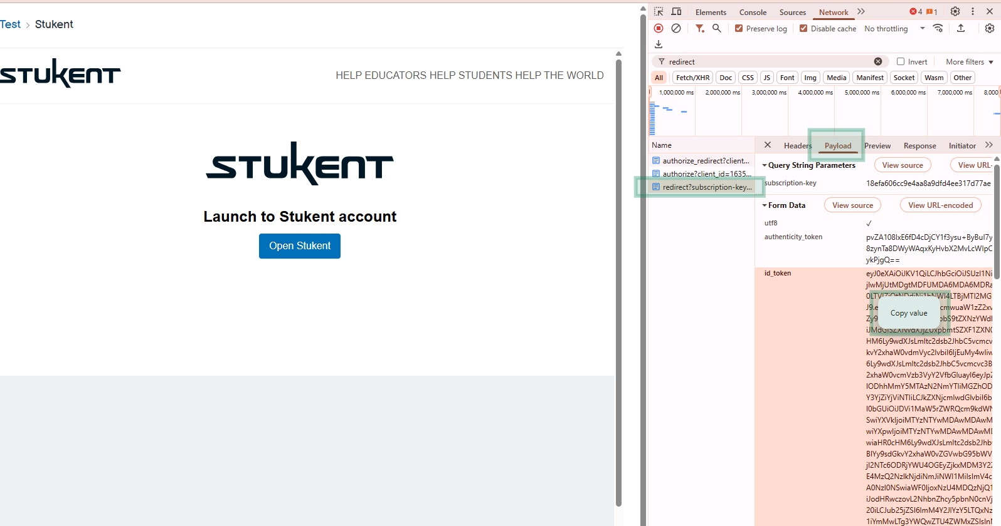Image resolution: width=1001 pixels, height=526 pixels.
Task: Open the Preview tab
Action: coord(877,145)
